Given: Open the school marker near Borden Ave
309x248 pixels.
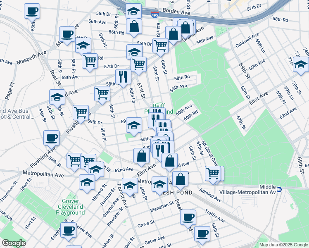Looking at the screenshot, I should click(133, 12).
